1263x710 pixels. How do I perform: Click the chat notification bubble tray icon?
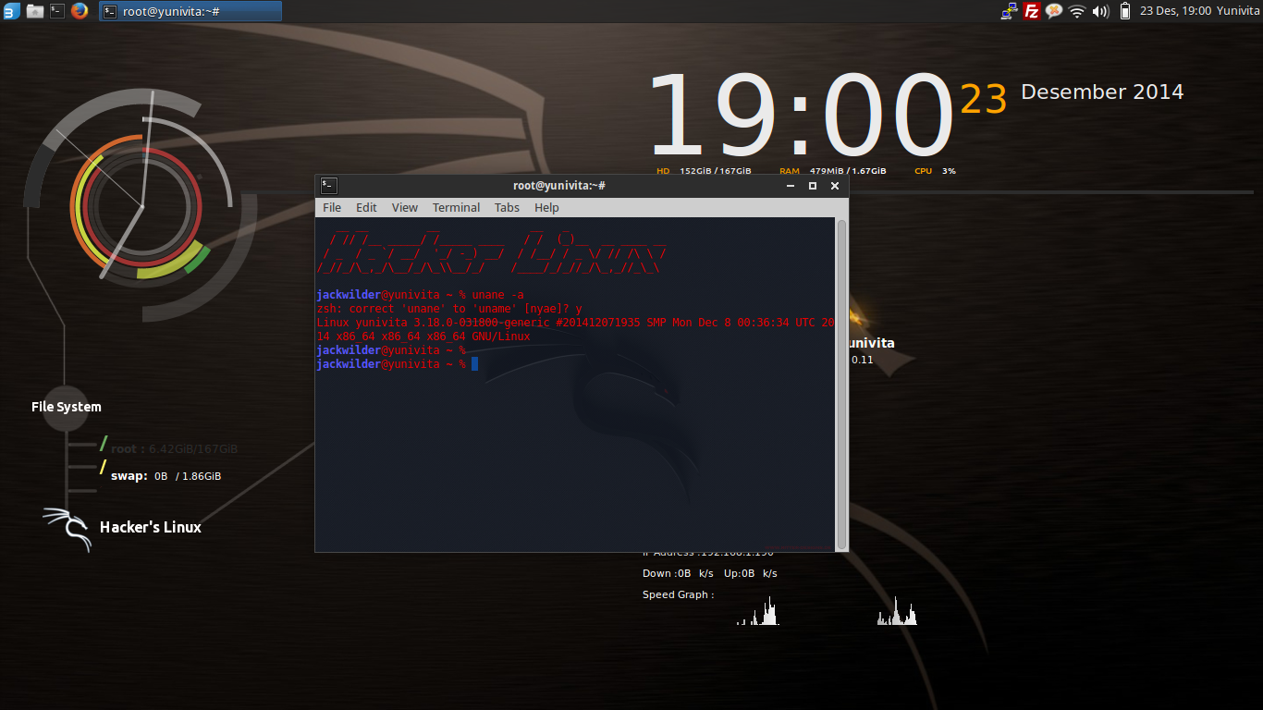click(1054, 11)
